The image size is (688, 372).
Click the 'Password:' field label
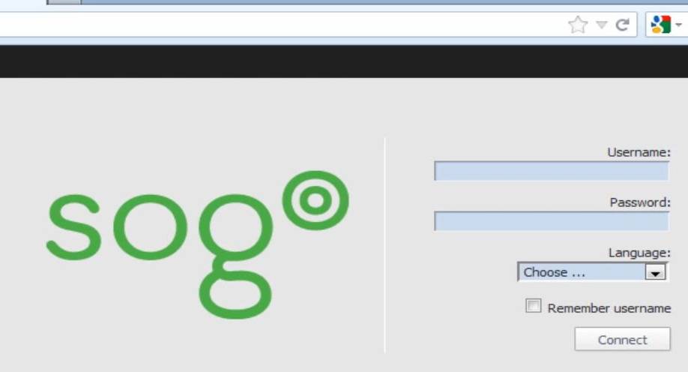click(x=640, y=202)
